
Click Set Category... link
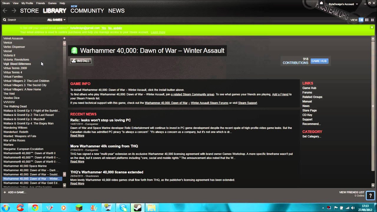312,137
